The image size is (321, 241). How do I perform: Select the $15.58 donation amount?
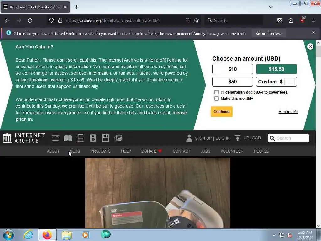click(276, 69)
